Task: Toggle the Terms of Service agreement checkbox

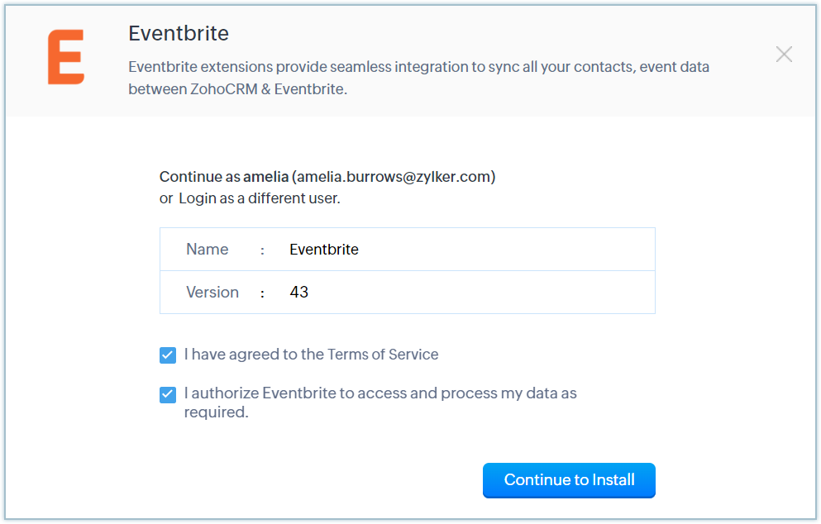Action: pos(168,355)
